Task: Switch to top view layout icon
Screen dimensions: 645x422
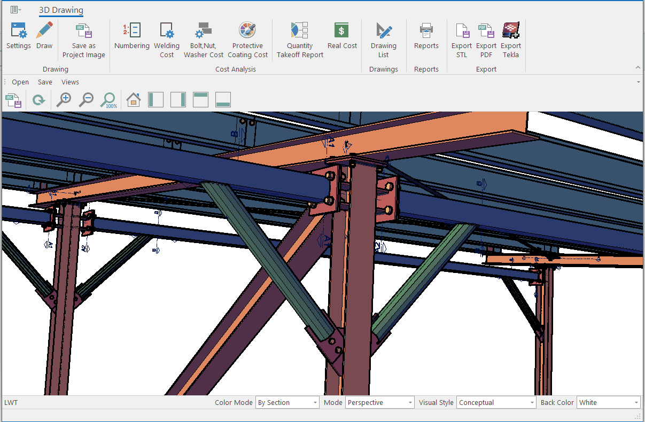Action: click(200, 100)
